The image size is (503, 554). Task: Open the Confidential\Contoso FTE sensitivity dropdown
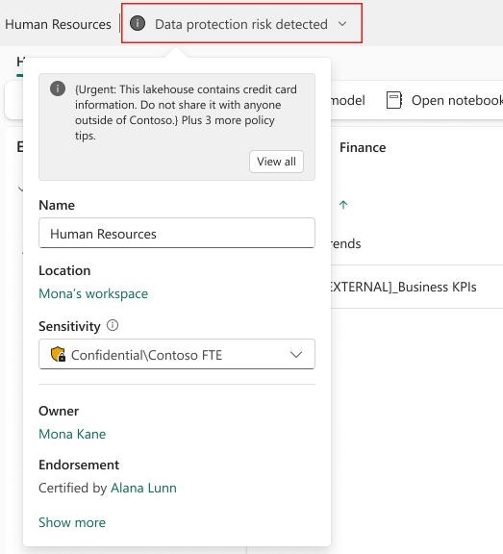(177, 354)
